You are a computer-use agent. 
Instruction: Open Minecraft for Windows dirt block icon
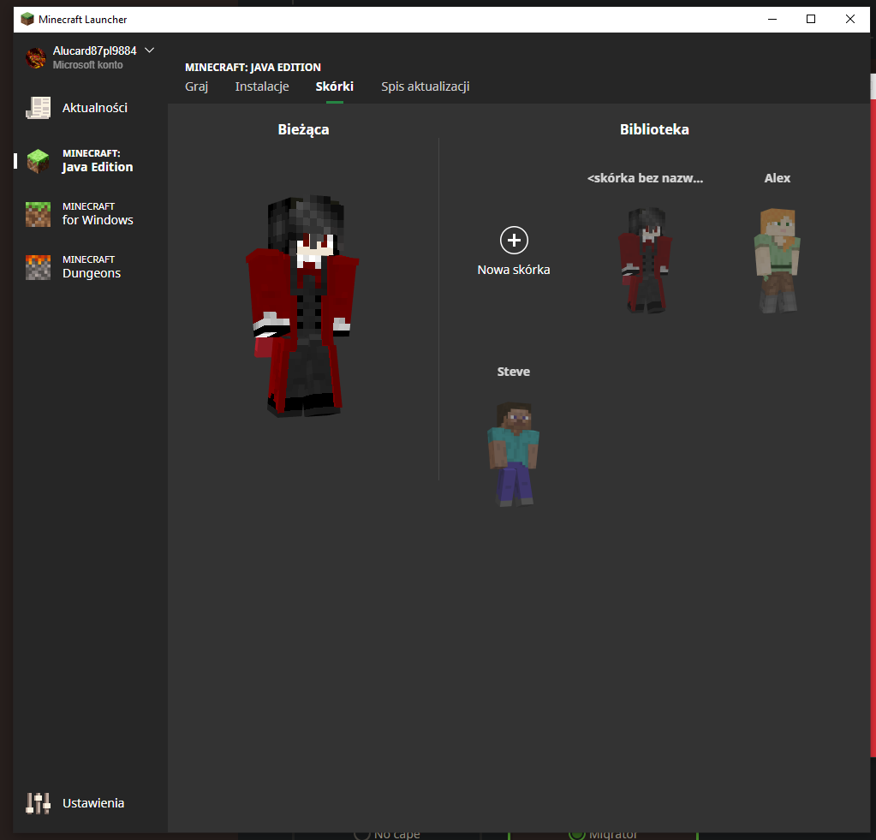[x=39, y=214]
